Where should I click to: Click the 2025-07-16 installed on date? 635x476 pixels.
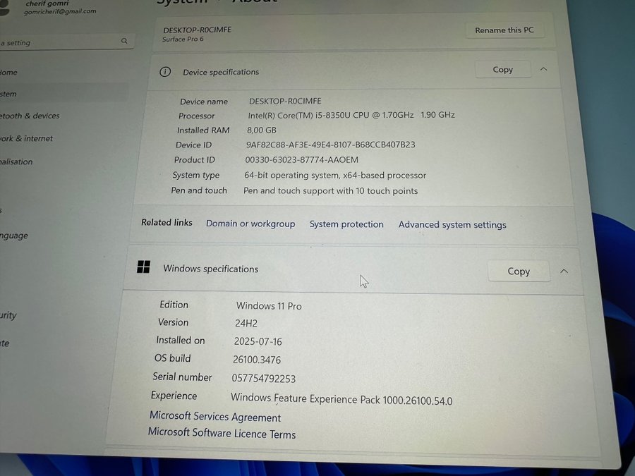point(258,341)
